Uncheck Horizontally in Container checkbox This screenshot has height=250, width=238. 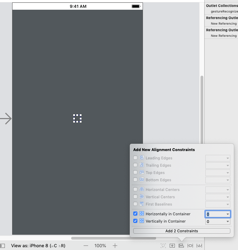point(135,214)
